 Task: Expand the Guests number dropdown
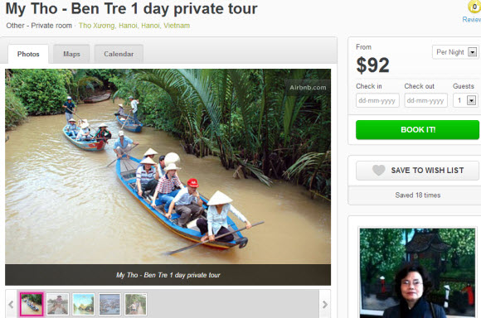(466, 100)
